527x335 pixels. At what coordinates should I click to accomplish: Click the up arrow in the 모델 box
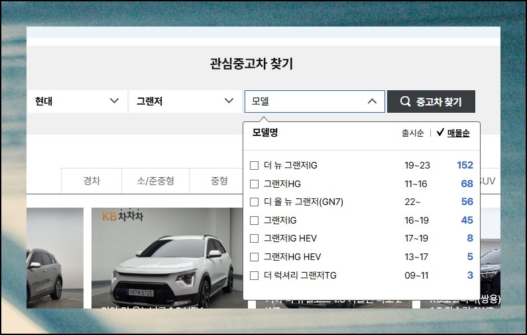pos(372,101)
